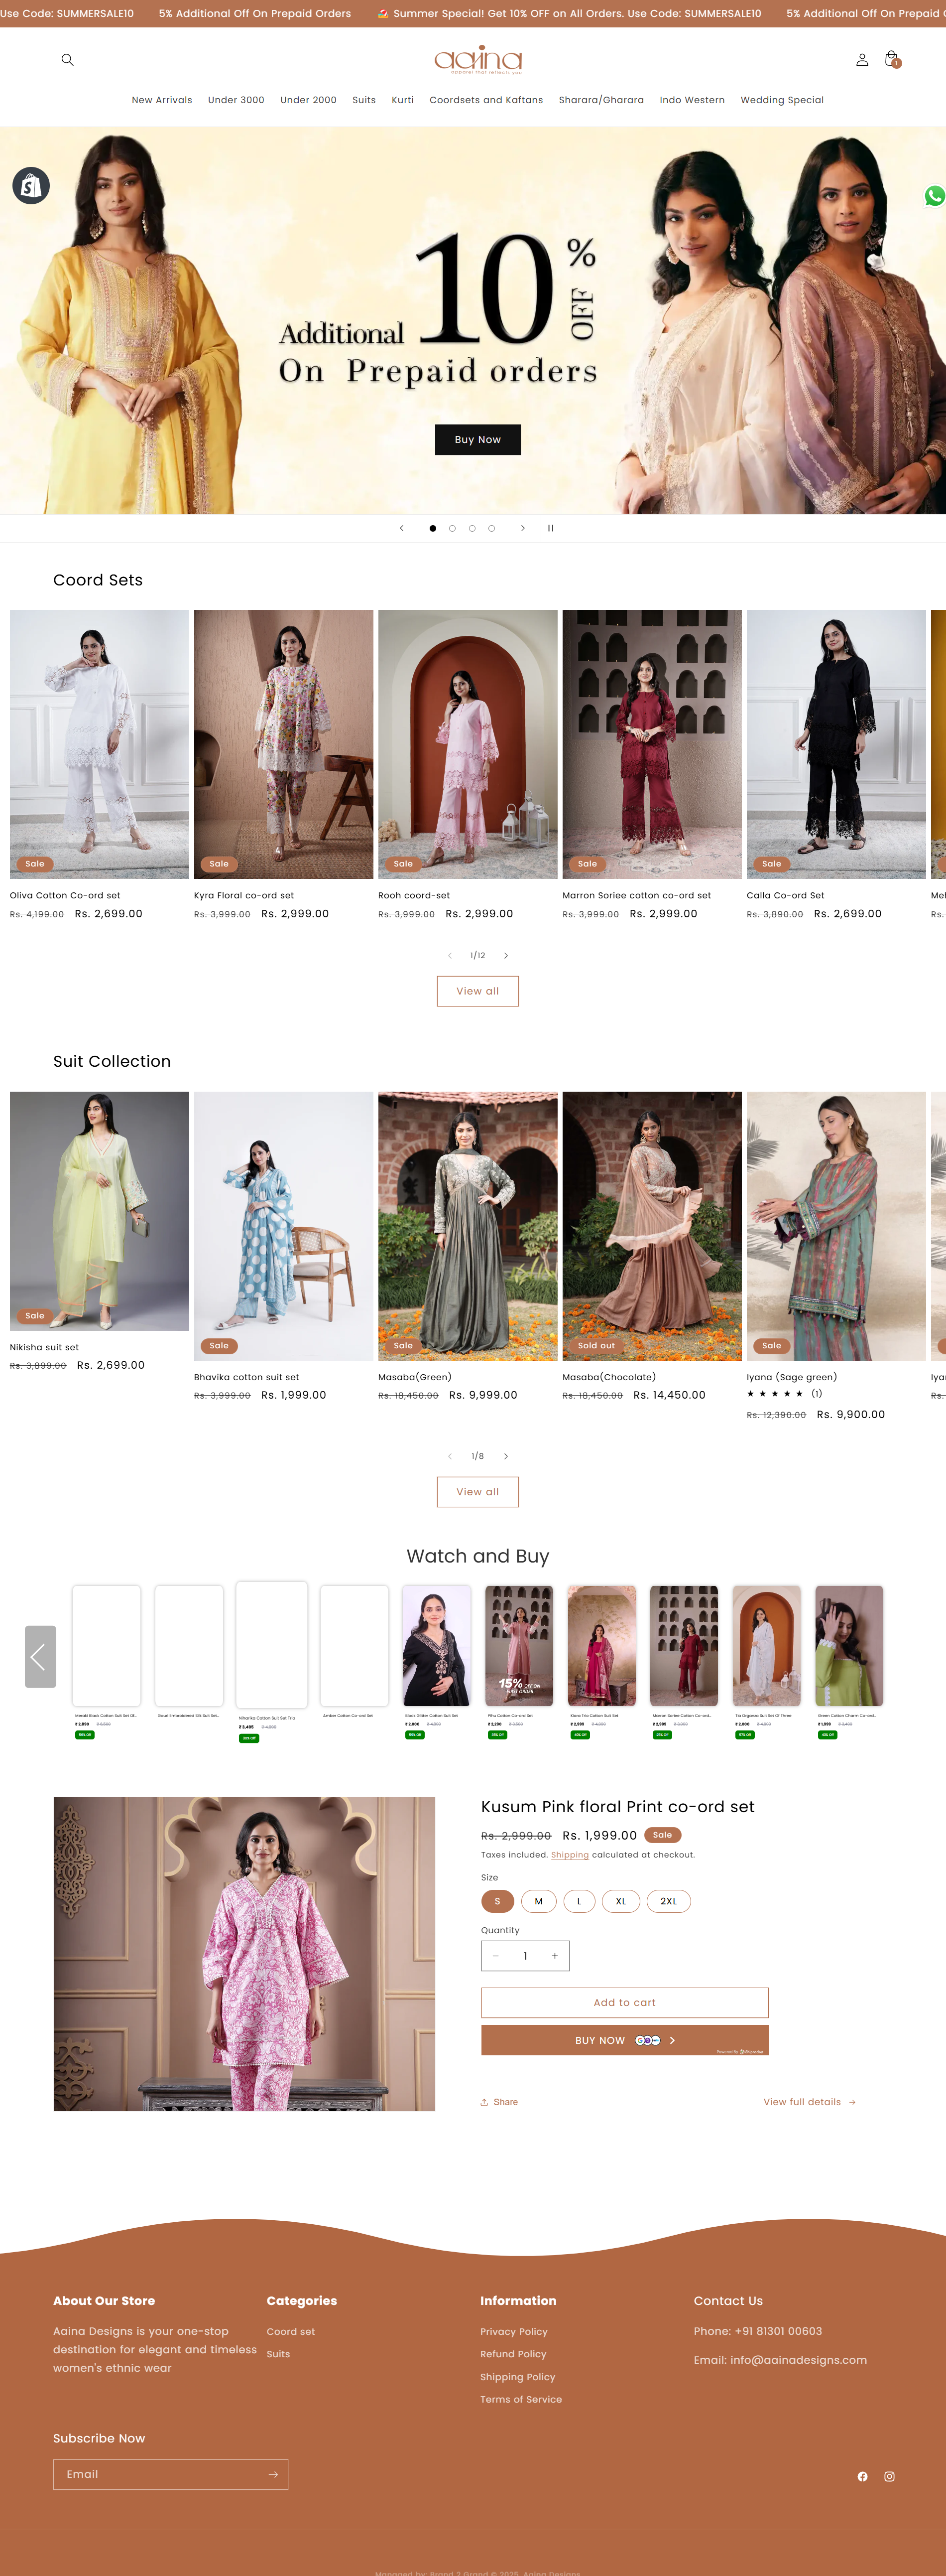The width and height of the screenshot is (946, 2576).
Task: Open the shopping cart bag icon
Action: (x=891, y=60)
